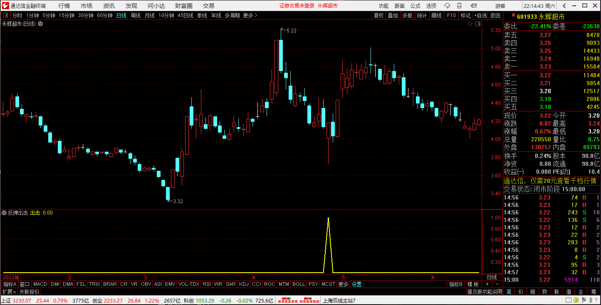This screenshot has height=305, width=601.
Task: Toggle the side panel icon at chart corner
Action: point(478,24)
